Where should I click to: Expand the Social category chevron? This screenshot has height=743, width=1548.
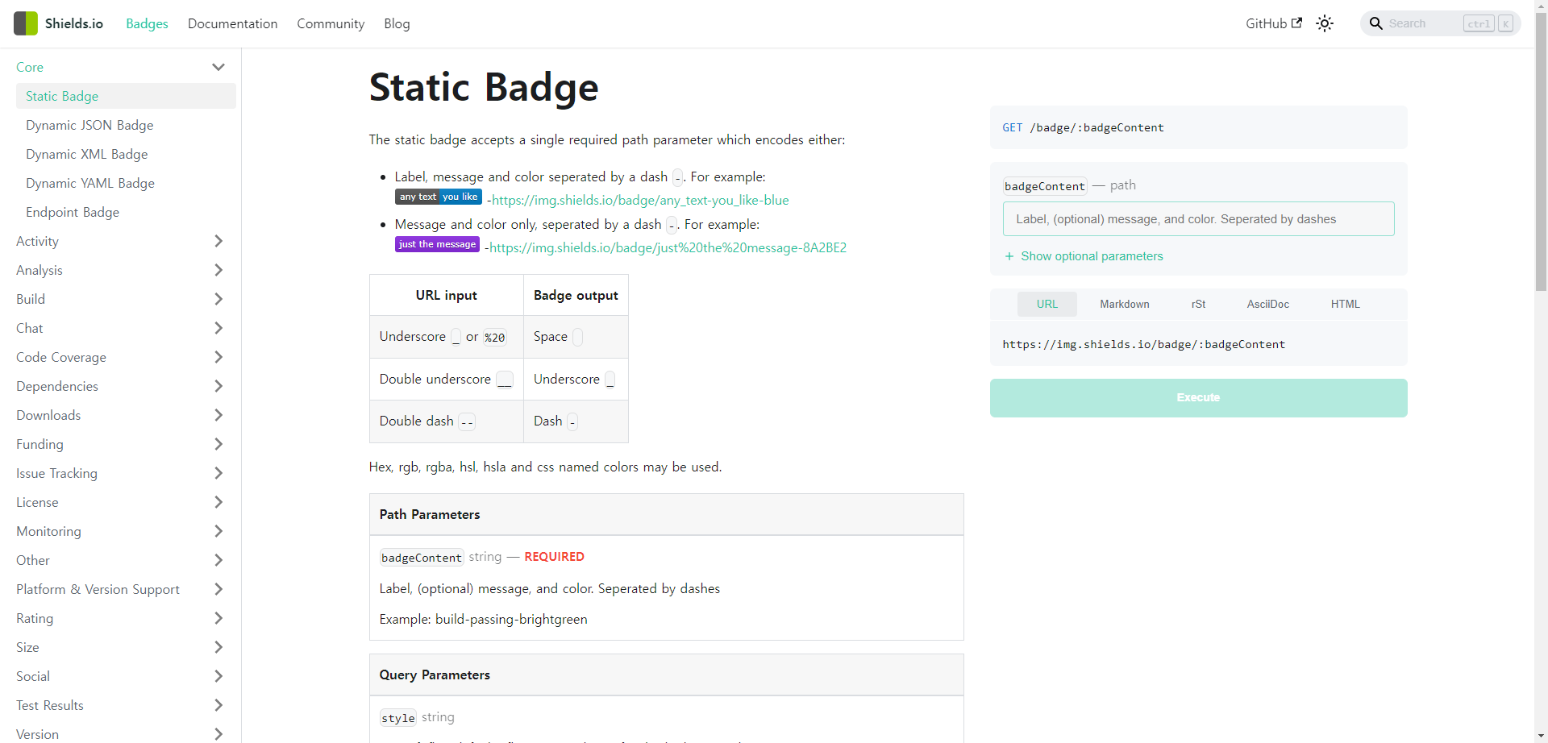click(x=218, y=676)
